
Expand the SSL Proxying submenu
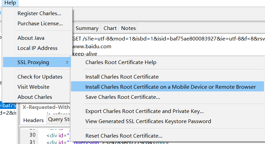click(37, 62)
